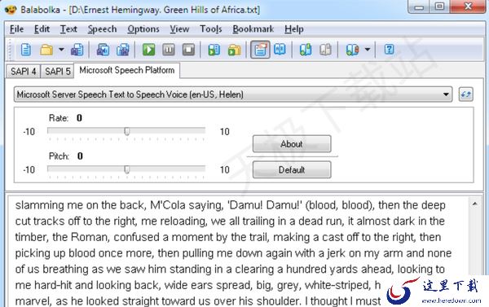Viewport: 489px width, 307px height.
Task: Click the Default button
Action: (292, 169)
